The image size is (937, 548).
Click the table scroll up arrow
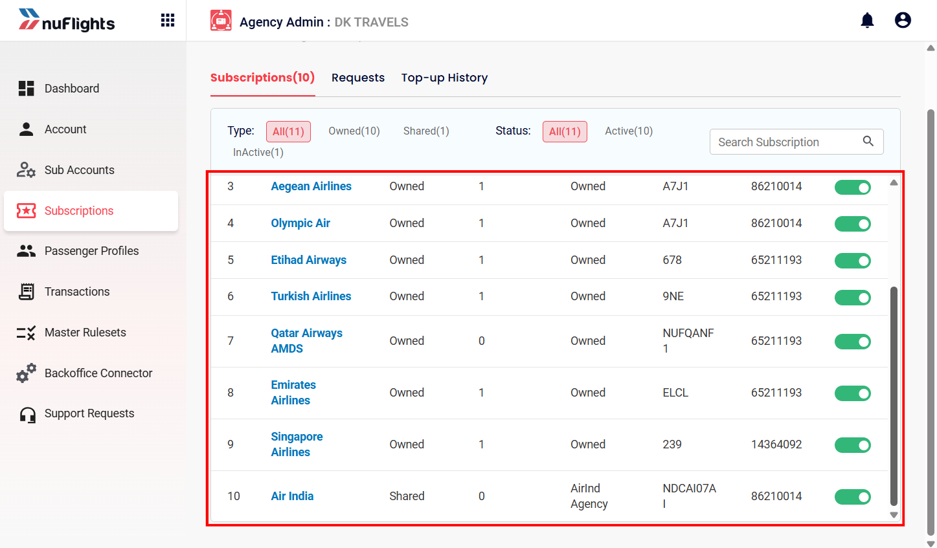[x=894, y=182]
